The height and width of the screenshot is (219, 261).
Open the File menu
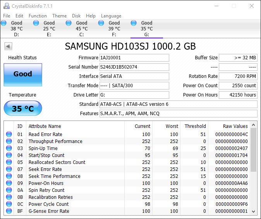pos(7,16)
